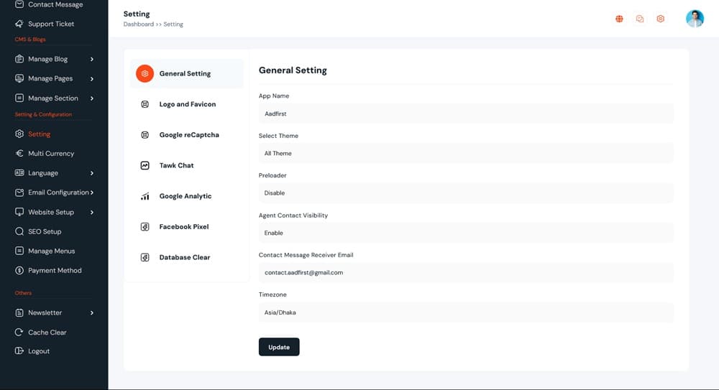Click the Google Analytic bar chart icon

tap(145, 196)
